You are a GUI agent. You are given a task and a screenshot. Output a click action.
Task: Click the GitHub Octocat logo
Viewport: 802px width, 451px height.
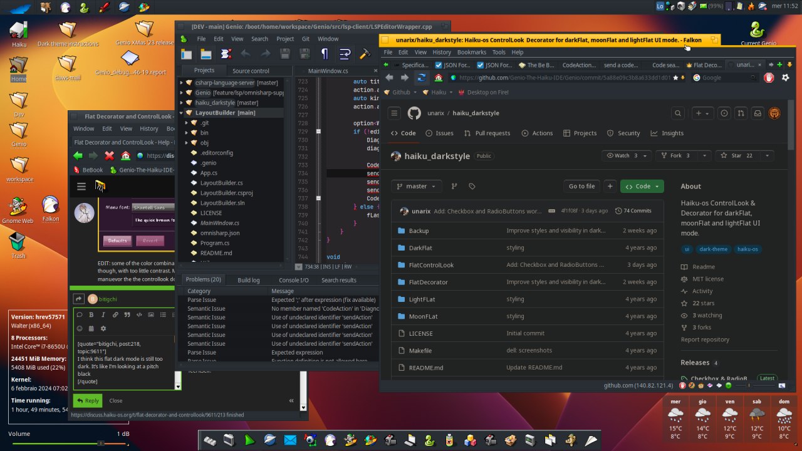(414, 113)
